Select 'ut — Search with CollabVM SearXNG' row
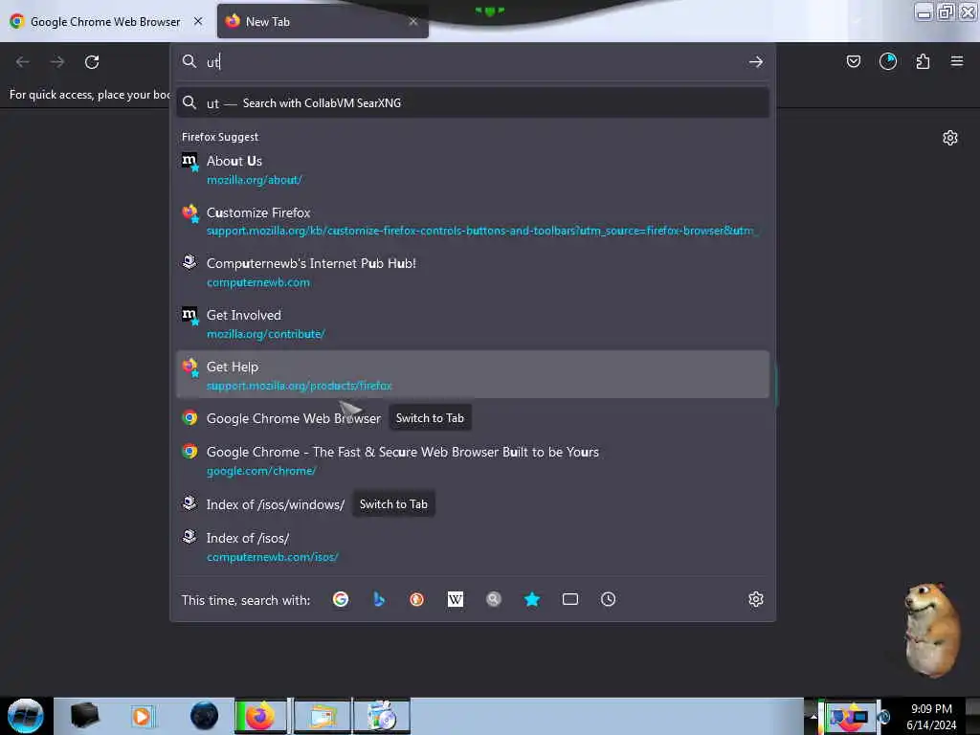Viewport: 980px width, 735px height. tap(473, 103)
